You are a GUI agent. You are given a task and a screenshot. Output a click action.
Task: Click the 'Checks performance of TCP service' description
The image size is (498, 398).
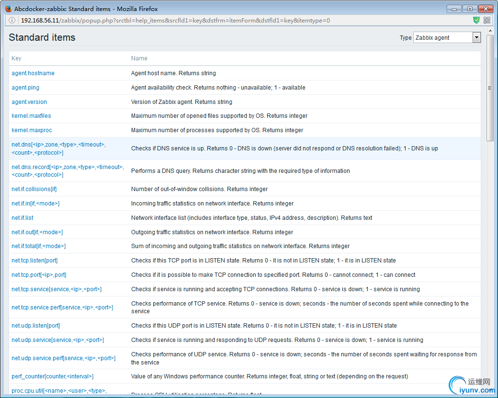pyautogui.click(x=300, y=307)
